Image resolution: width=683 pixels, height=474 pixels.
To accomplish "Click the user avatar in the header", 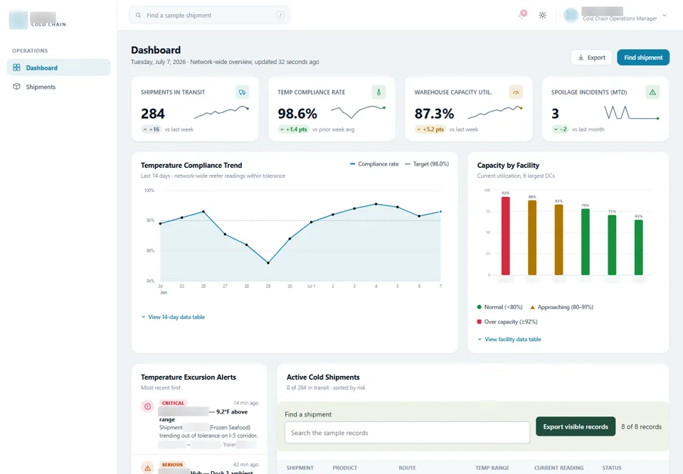I will click(571, 15).
